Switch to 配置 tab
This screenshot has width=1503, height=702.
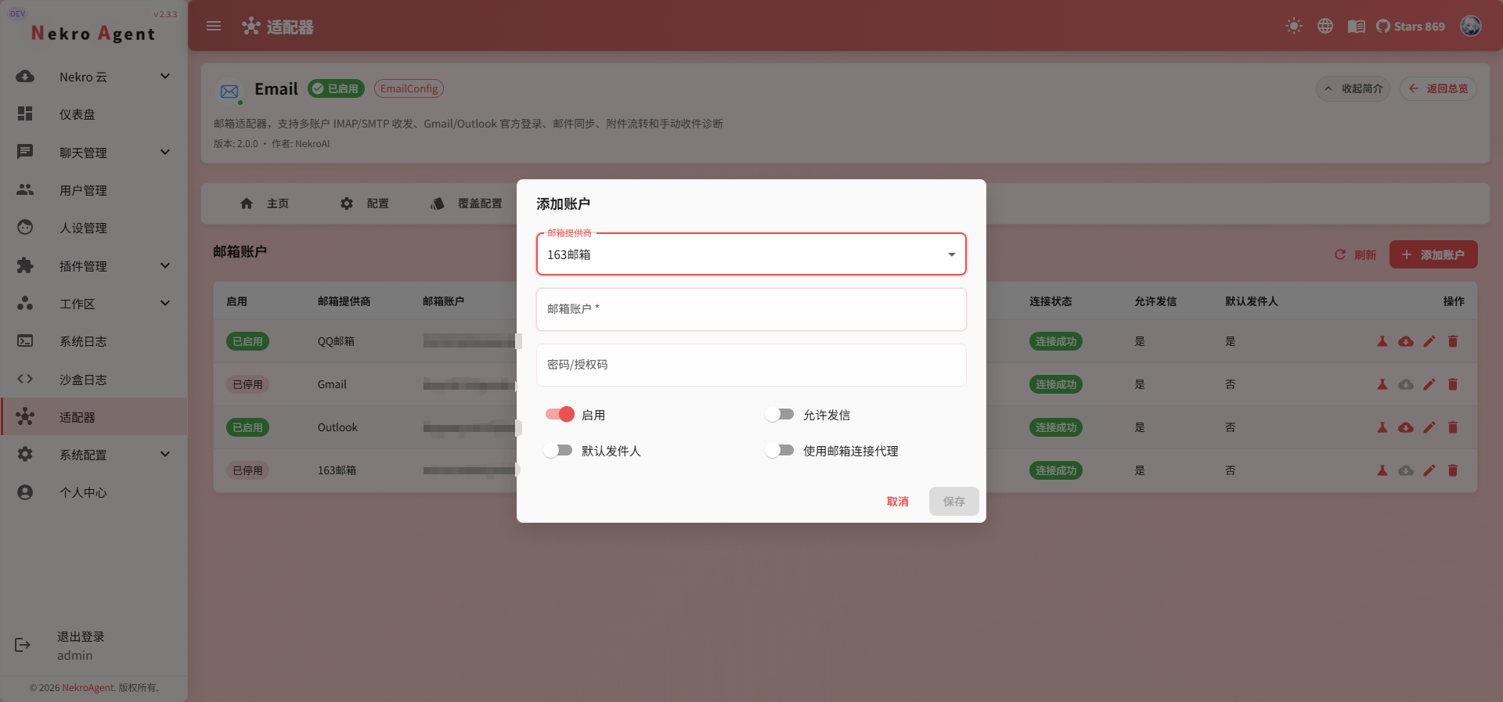point(365,203)
